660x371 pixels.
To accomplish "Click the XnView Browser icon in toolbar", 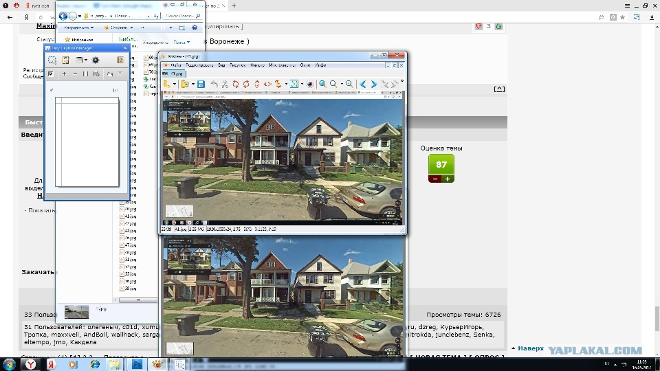I will click(x=167, y=84).
